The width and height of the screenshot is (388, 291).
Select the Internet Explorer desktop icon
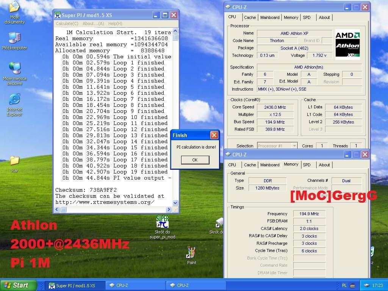pos(14,99)
